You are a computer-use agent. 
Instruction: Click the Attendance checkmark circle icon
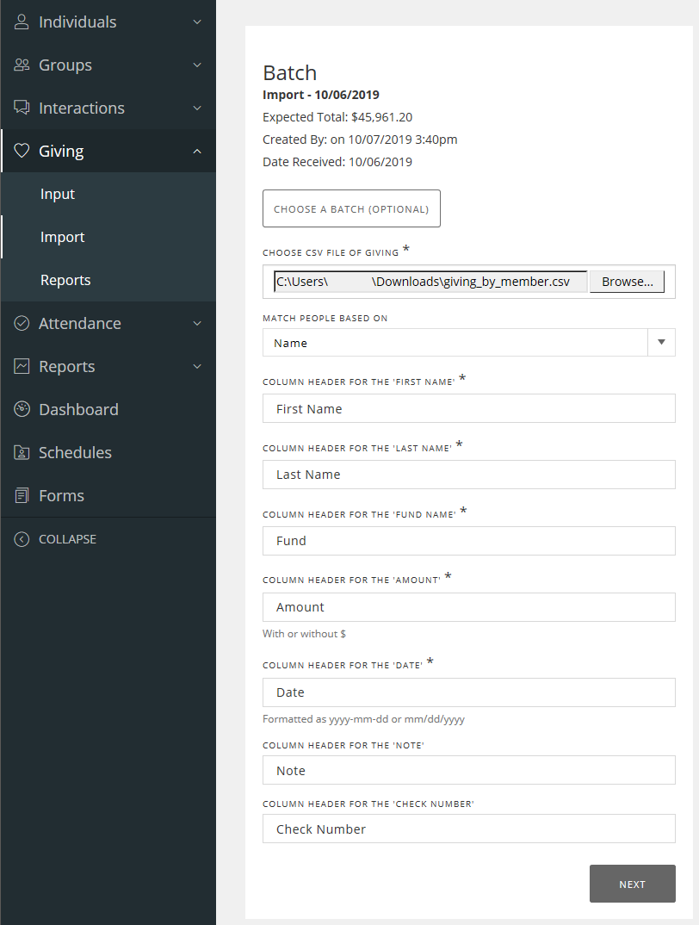(x=22, y=323)
